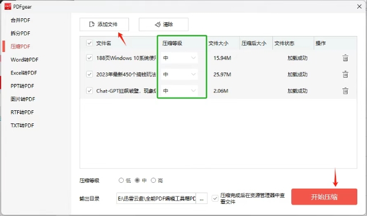Browse output folder with the ... button
Image resolution: width=367 pixels, height=216 pixels.
pos(201,199)
